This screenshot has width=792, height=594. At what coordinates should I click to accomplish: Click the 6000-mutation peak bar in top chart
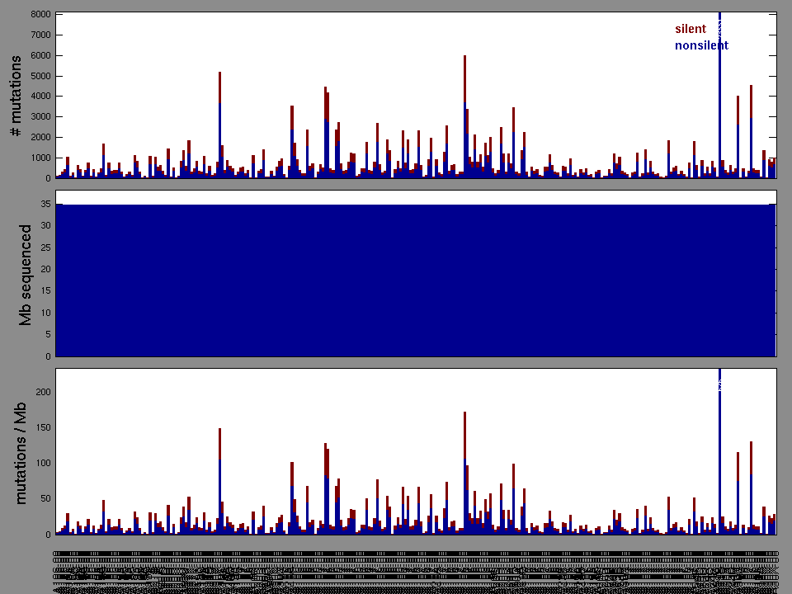tap(464, 115)
